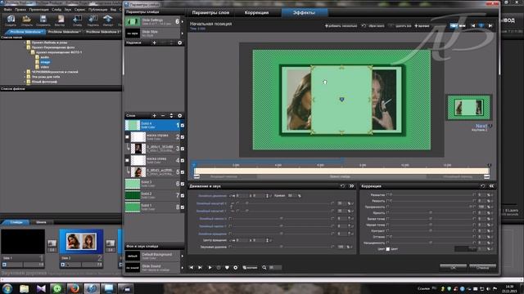Expand the Slide Settings arrow
Screen dimensions: 524x294
point(182,22)
